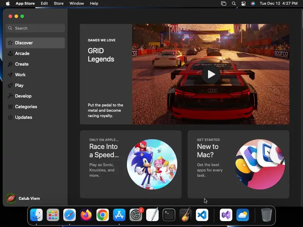Open Spotlight search in menu bar
Image resolution: width=303 pixels, height=227 pixels.
pos(234,4)
